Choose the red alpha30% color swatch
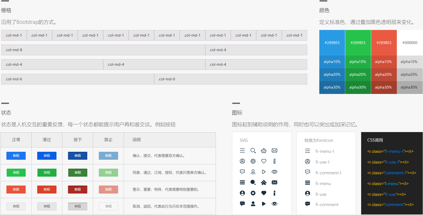 (383, 87)
